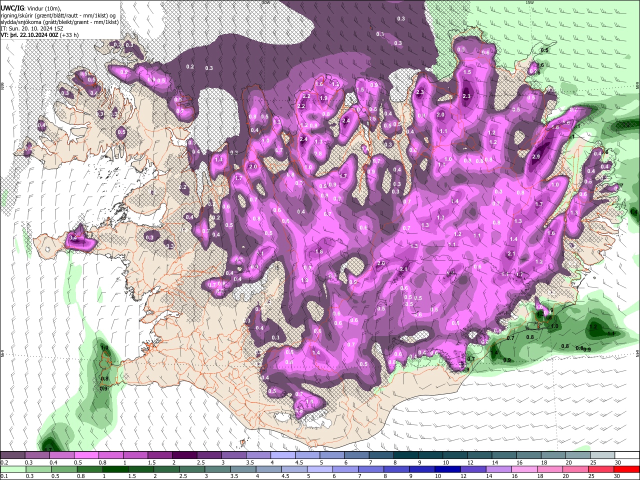Screen dimensions: 640x480
Task: Click the 'rigning/skúrir' legend description line
Action: (x=59, y=15)
